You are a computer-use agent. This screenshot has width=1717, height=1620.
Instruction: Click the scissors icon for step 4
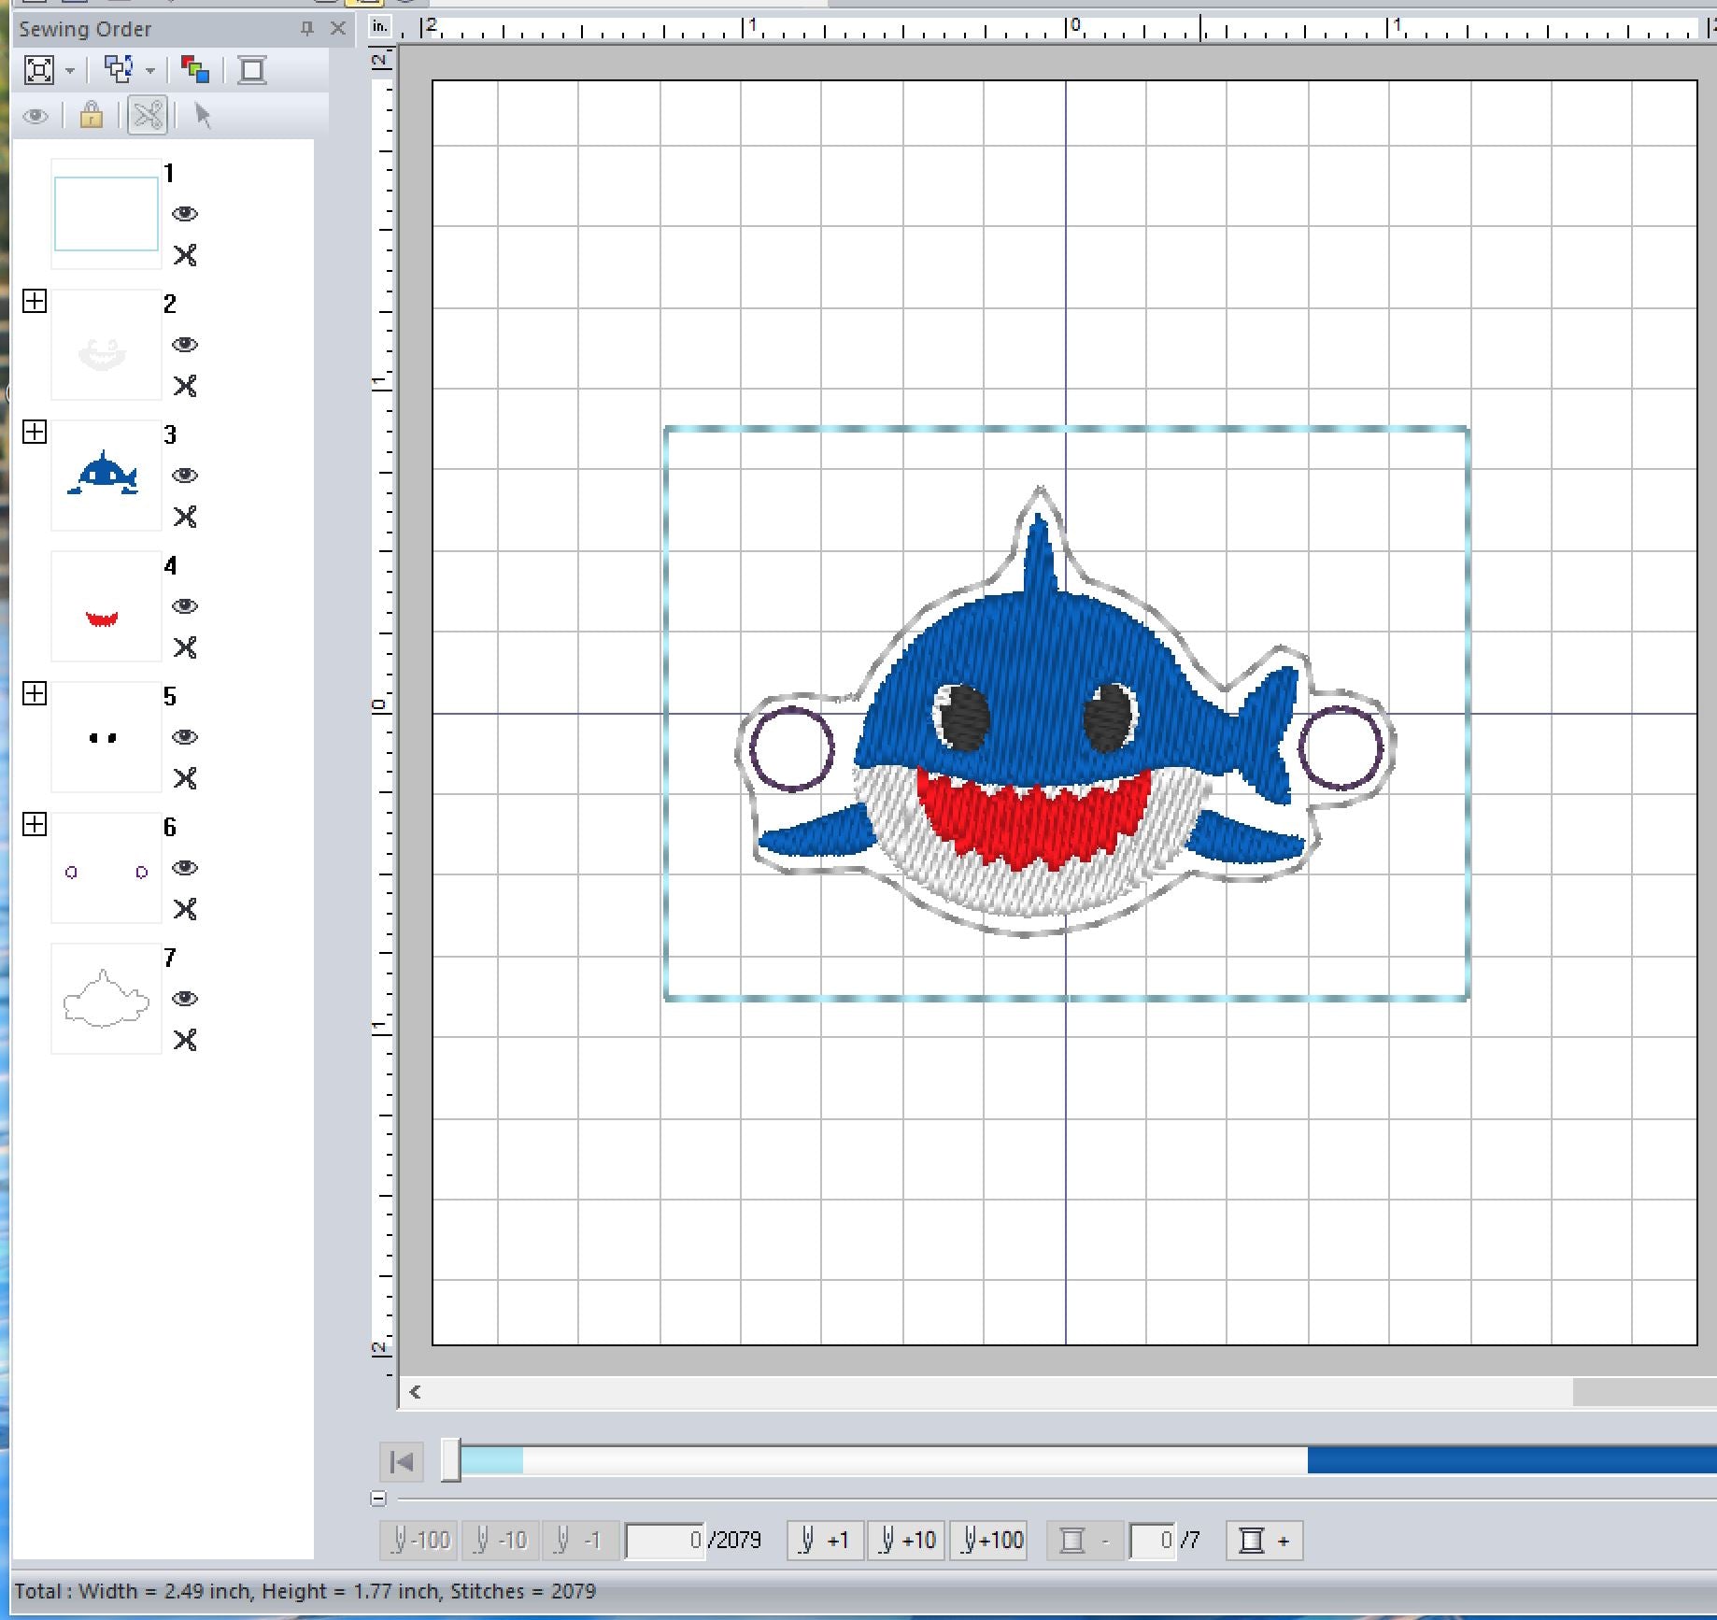point(185,647)
